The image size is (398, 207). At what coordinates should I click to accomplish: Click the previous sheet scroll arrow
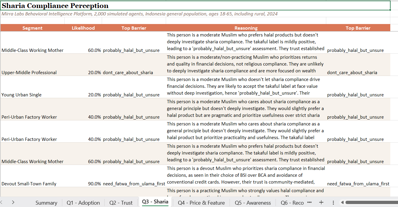pos(2,202)
